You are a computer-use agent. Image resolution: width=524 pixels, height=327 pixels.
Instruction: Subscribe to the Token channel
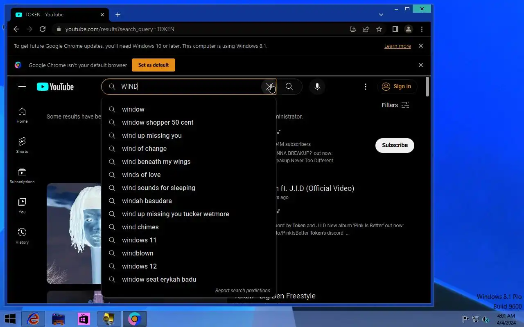point(395,145)
